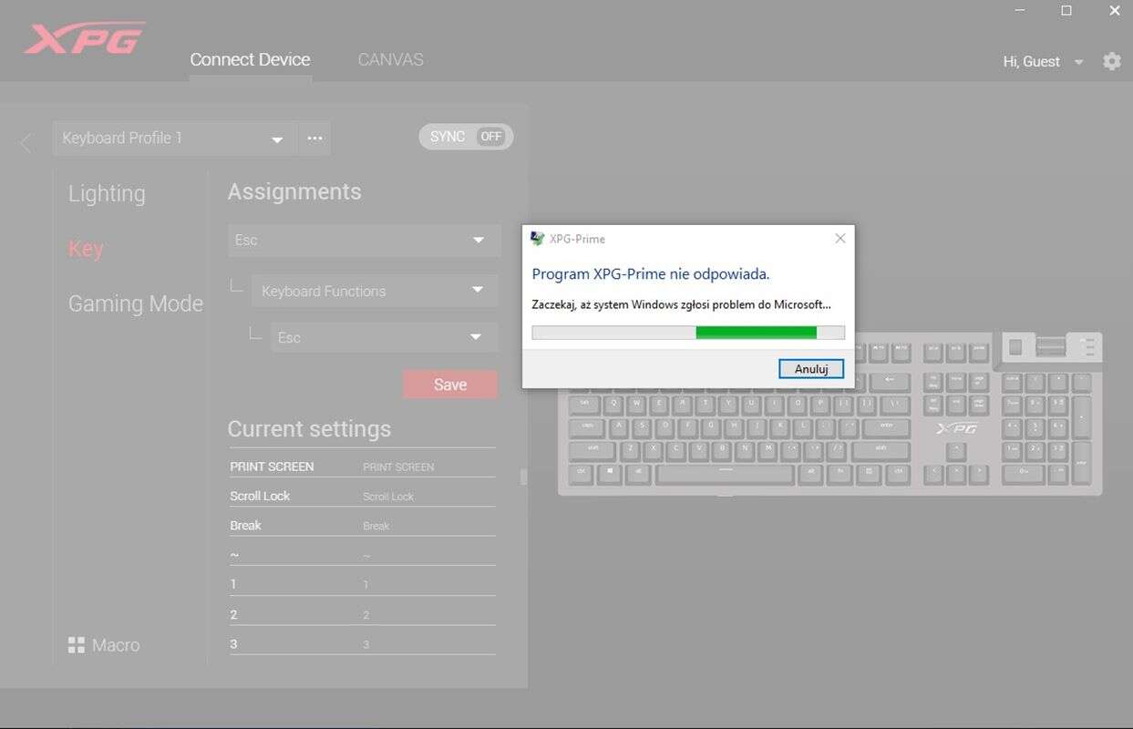1133x729 pixels.
Task: Click the XPG logo in header
Action: 85,39
